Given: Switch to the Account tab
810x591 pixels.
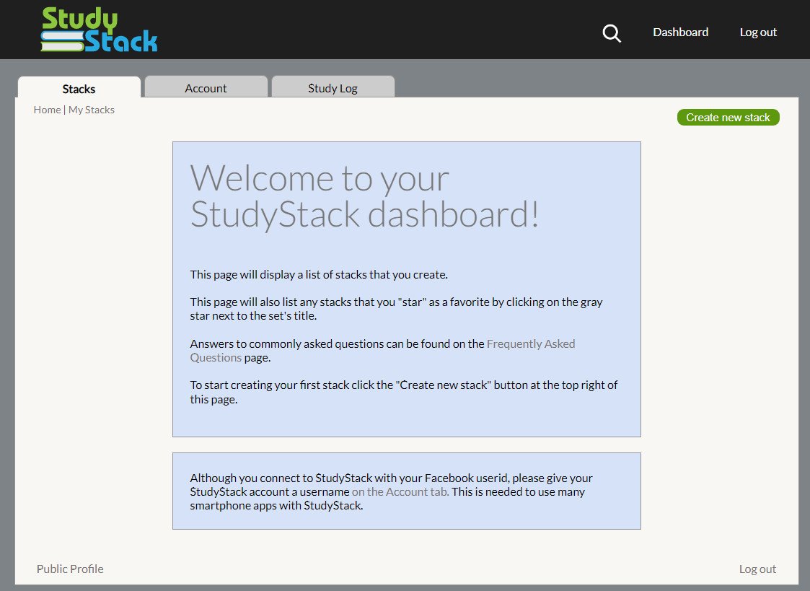Looking at the screenshot, I should click(206, 88).
